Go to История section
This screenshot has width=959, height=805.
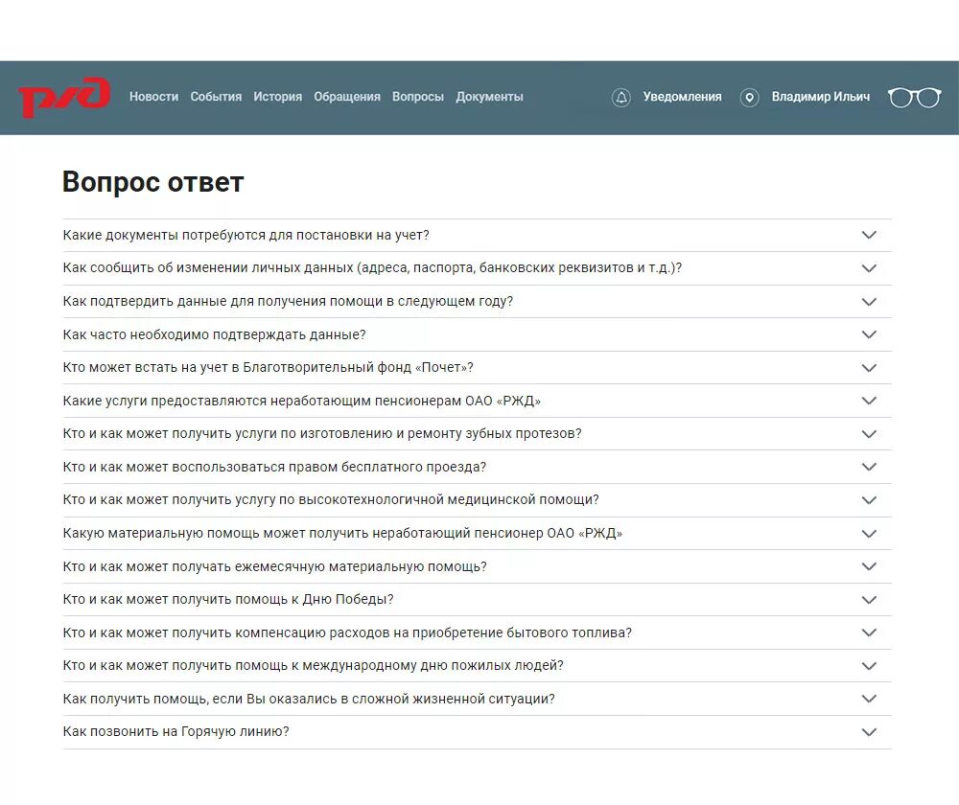pos(278,97)
